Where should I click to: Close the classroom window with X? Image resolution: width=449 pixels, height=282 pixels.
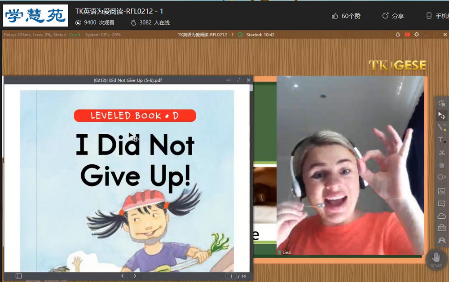(445, 35)
